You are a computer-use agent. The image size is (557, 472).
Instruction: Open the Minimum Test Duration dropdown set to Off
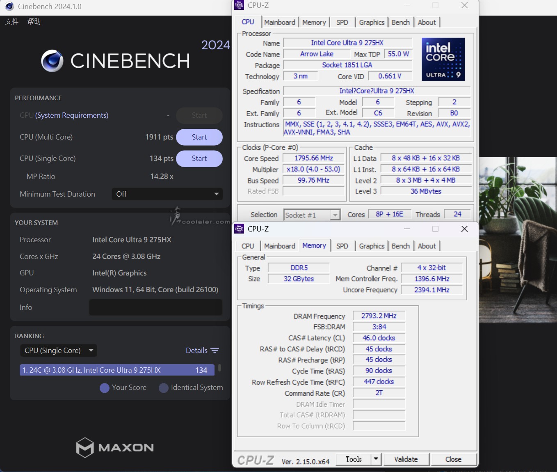pos(167,194)
